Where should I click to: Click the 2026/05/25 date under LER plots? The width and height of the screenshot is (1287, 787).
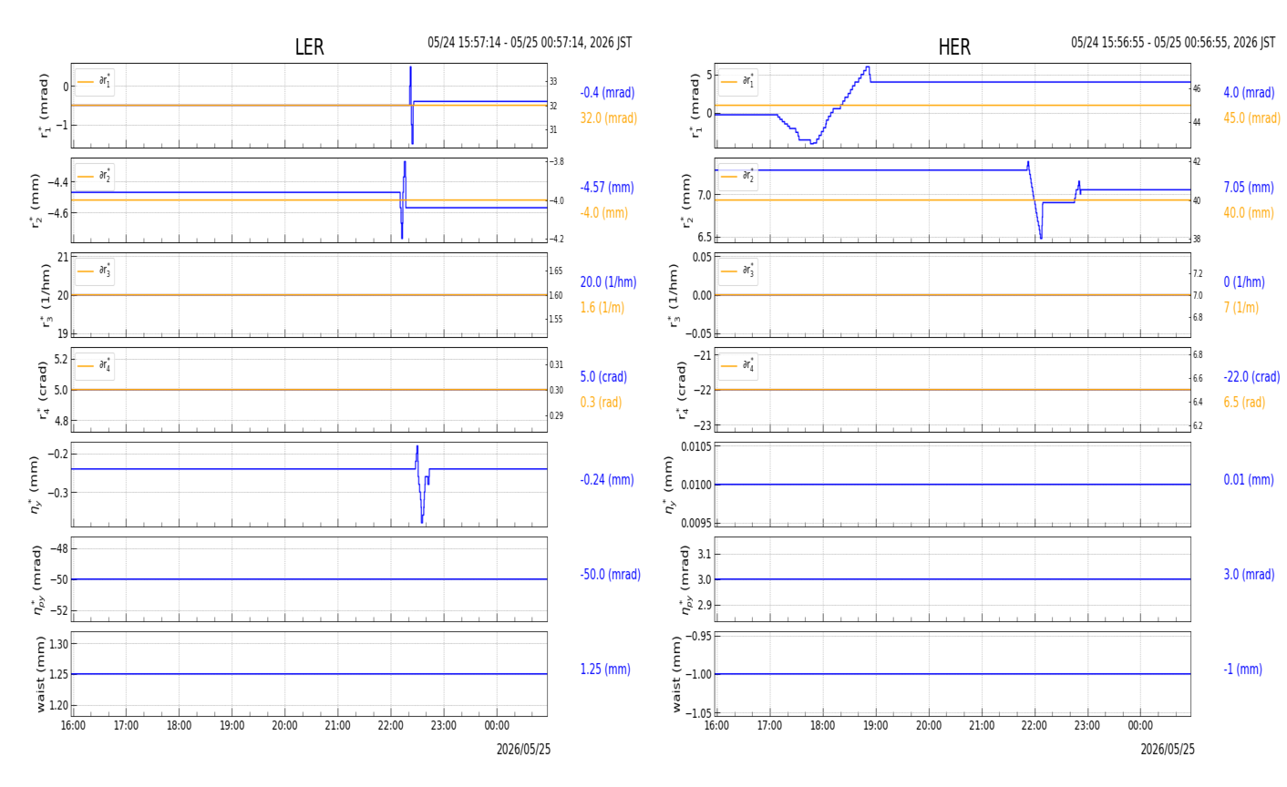point(523,749)
